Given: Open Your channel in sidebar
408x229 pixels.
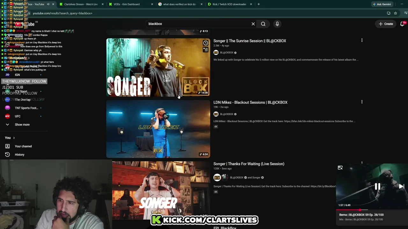Looking at the screenshot, I should [24, 146].
